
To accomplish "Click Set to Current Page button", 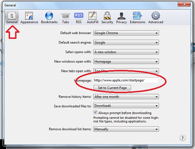I will (112, 87).
